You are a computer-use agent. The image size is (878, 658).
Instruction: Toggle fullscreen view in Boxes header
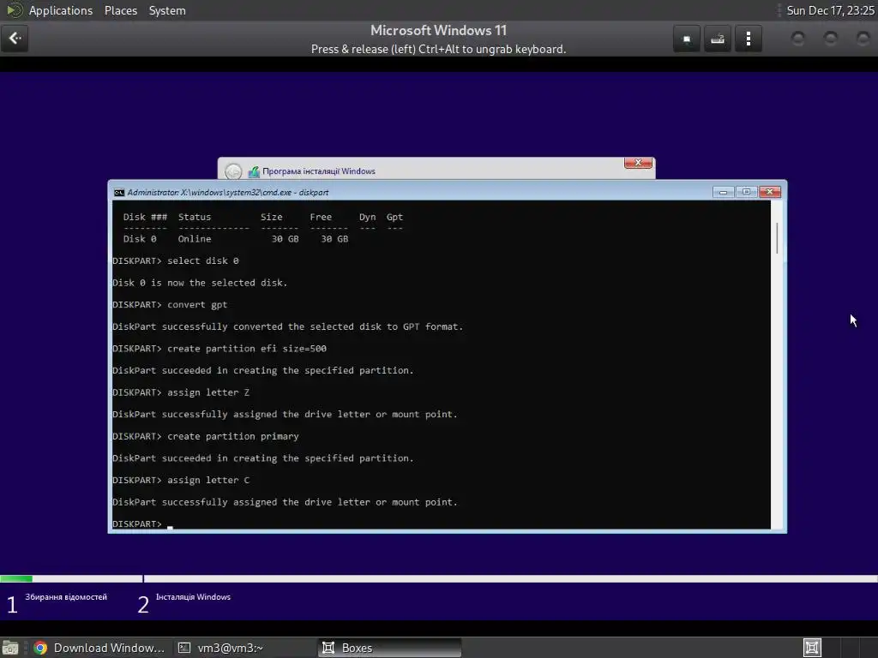point(687,39)
